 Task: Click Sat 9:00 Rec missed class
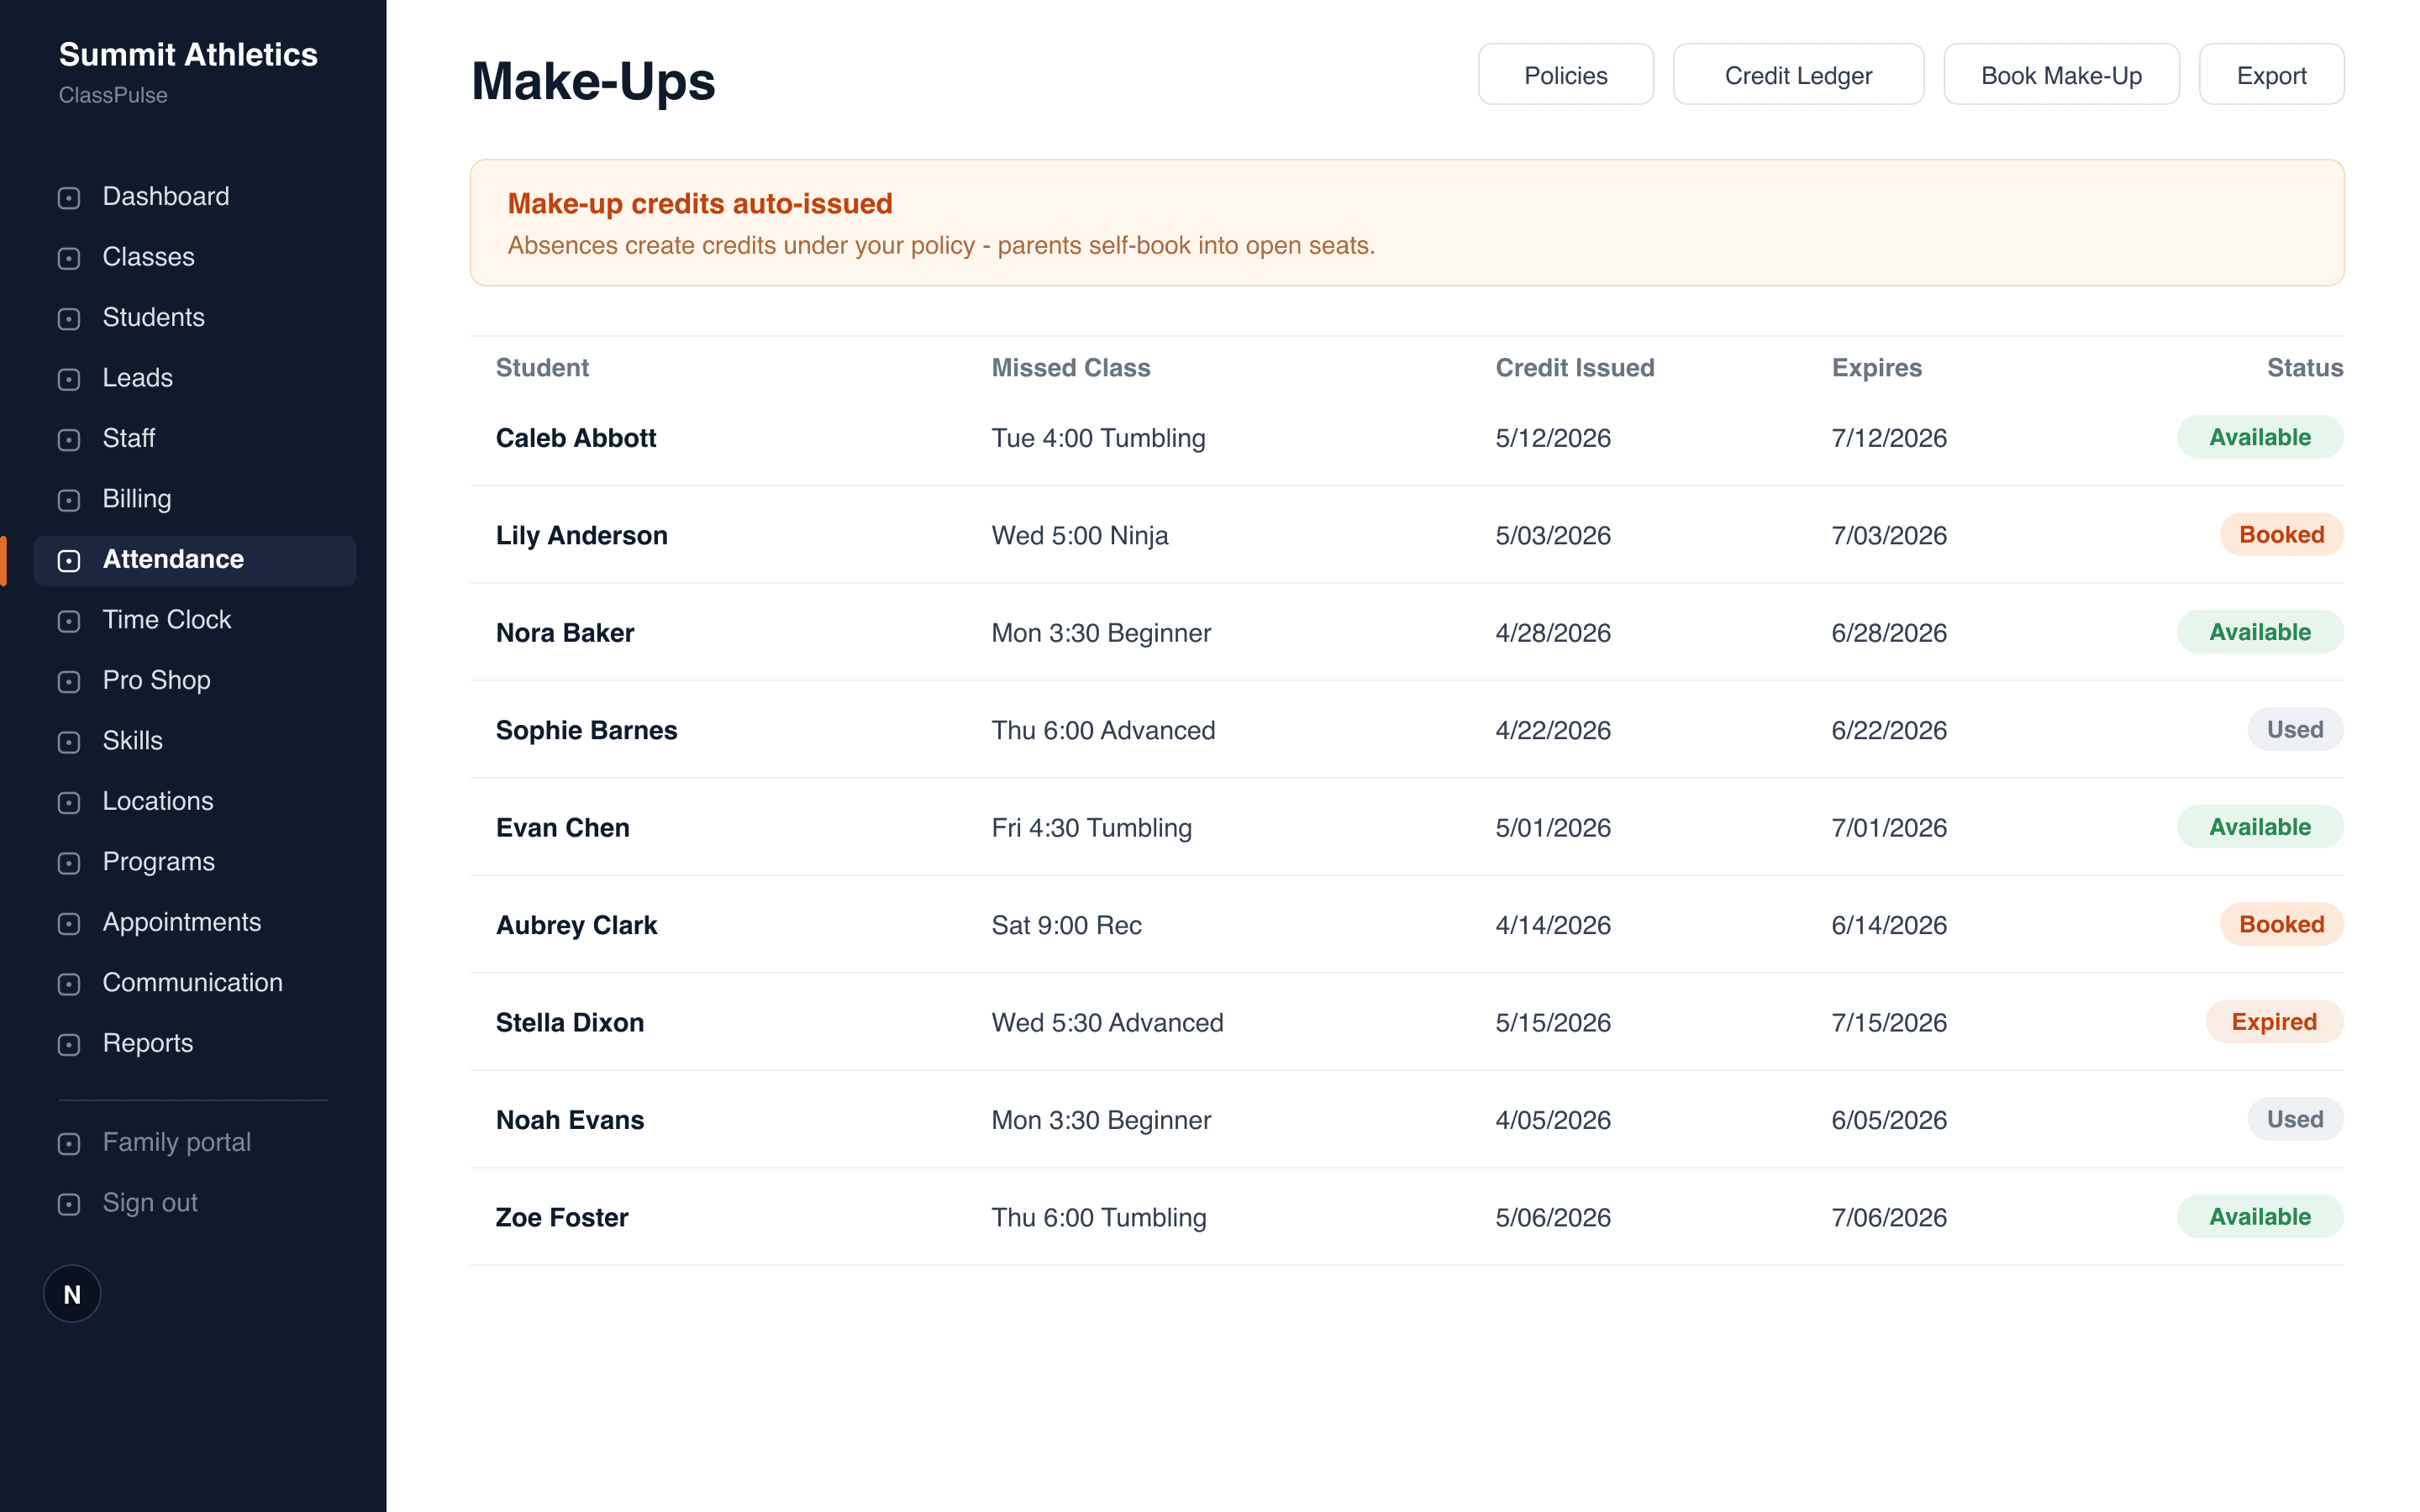point(1066,925)
